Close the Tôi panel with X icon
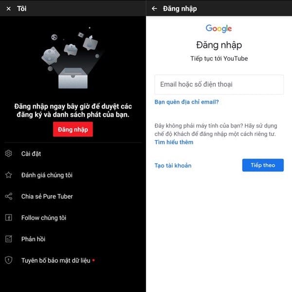 [x=9, y=9]
